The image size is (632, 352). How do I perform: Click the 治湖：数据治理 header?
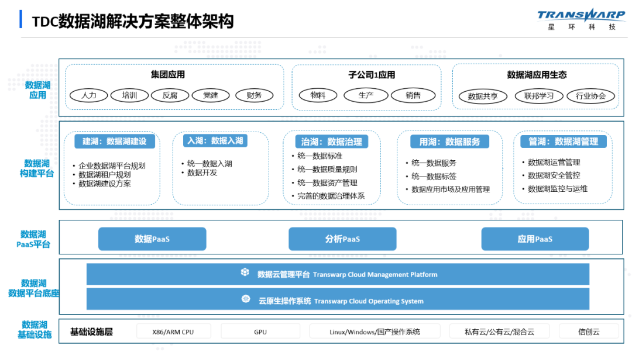pyautogui.click(x=332, y=142)
